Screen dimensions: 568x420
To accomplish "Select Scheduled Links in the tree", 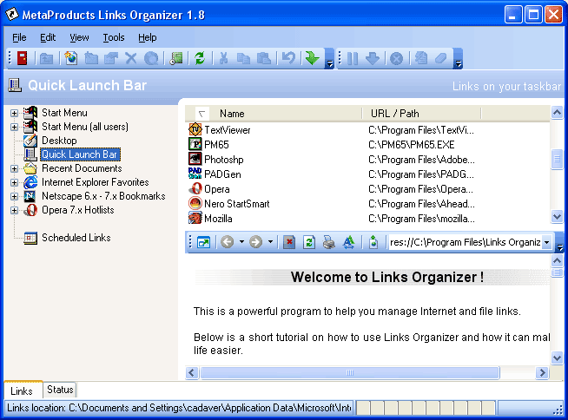I will click(x=76, y=238).
